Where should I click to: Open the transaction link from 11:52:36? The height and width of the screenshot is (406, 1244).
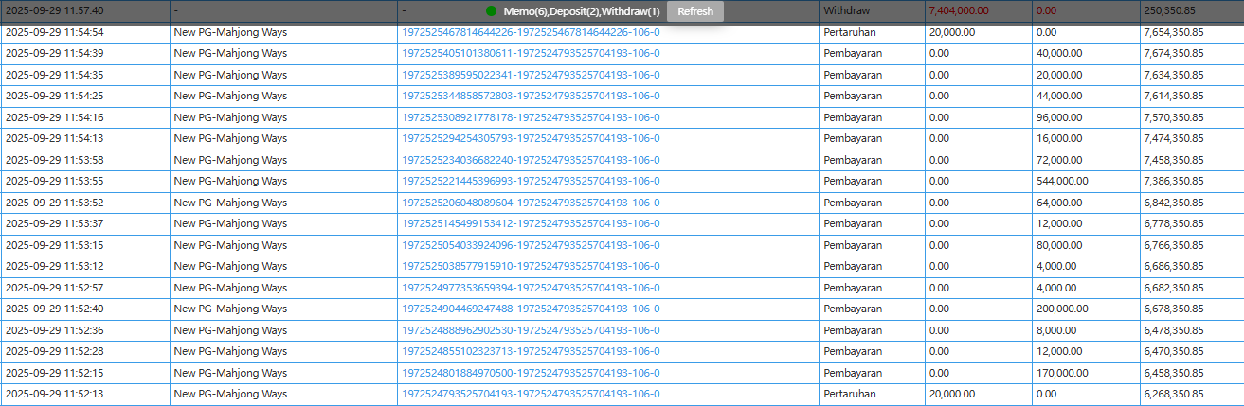[x=531, y=330]
